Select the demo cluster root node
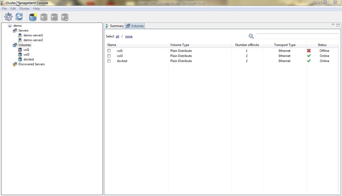 pos(17,26)
